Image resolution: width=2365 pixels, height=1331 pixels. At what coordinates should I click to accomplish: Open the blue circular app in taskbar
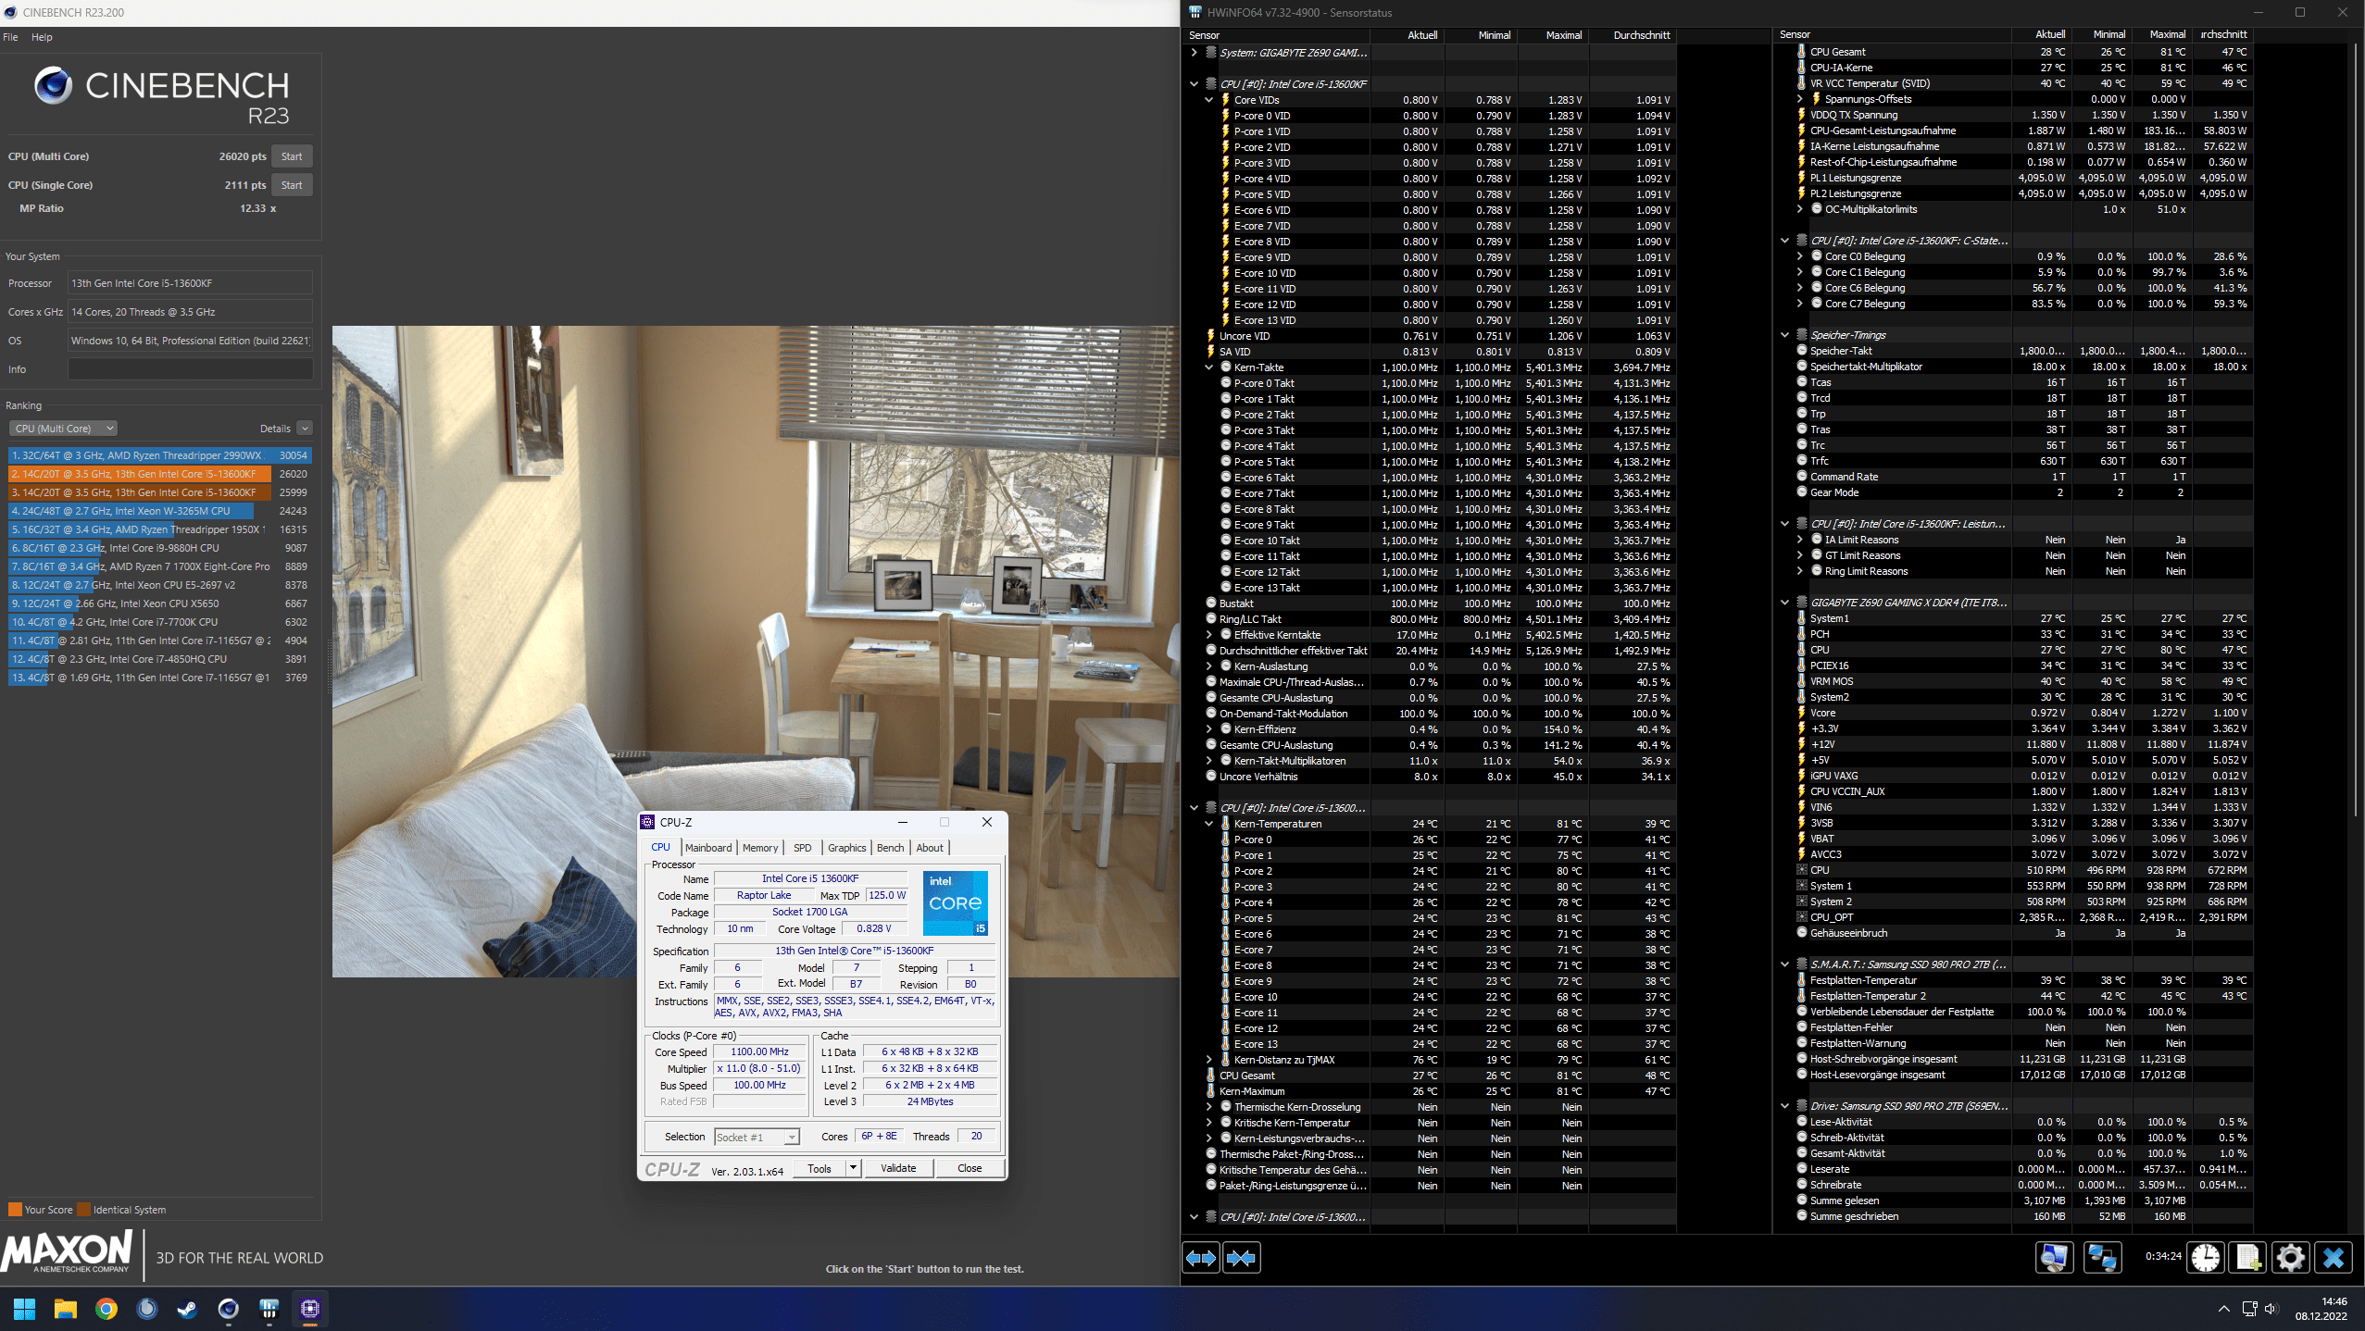click(146, 1309)
